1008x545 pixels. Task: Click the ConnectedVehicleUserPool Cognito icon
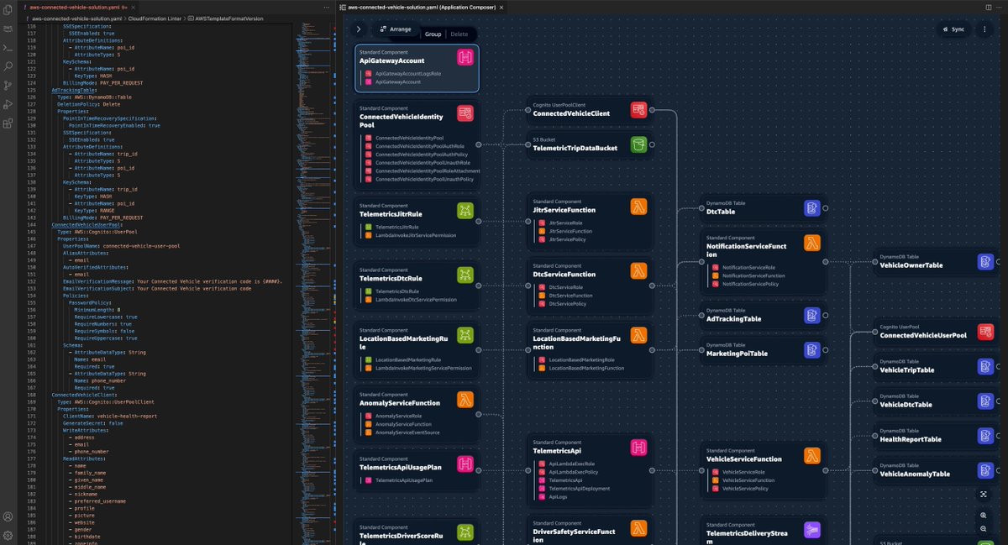coord(986,332)
